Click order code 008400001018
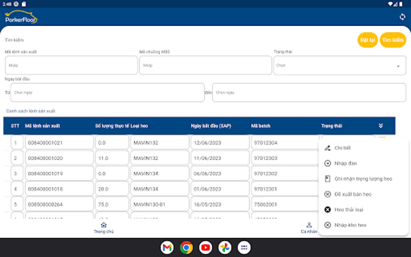Image resolution: width=411 pixels, height=257 pixels. coord(59,189)
